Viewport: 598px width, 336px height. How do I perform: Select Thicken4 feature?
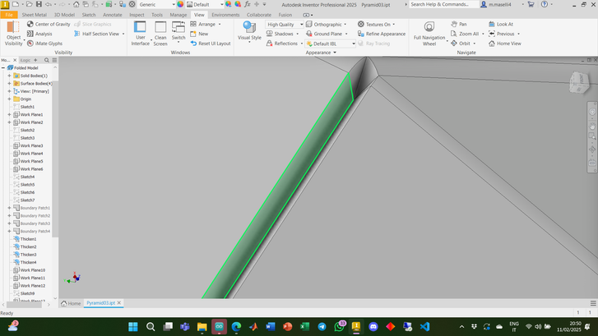[28, 262]
